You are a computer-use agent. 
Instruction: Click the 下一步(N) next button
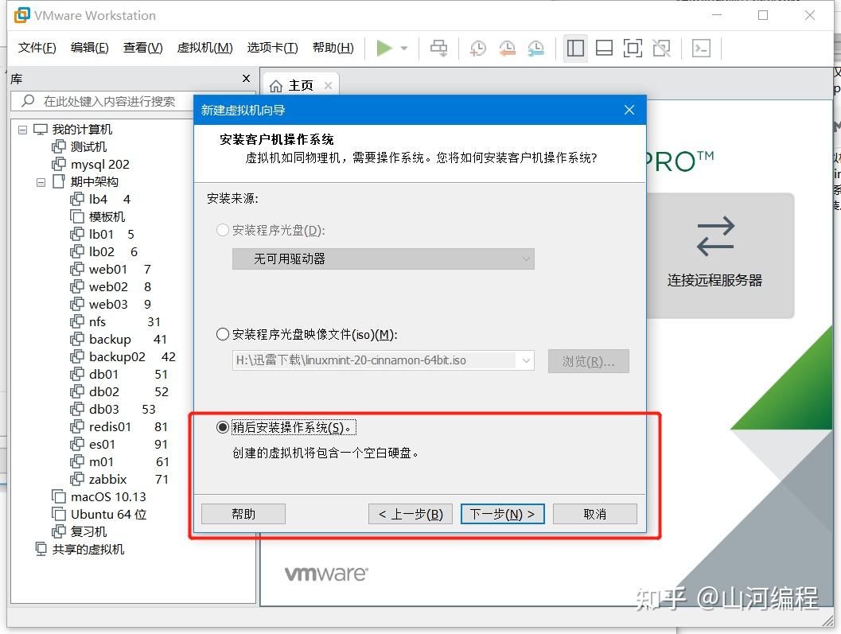(503, 514)
